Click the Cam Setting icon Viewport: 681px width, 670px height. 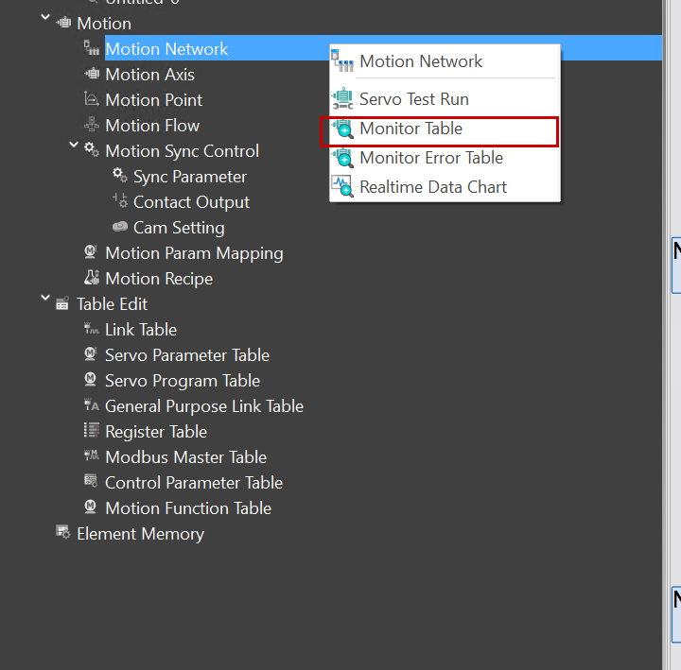(x=120, y=228)
